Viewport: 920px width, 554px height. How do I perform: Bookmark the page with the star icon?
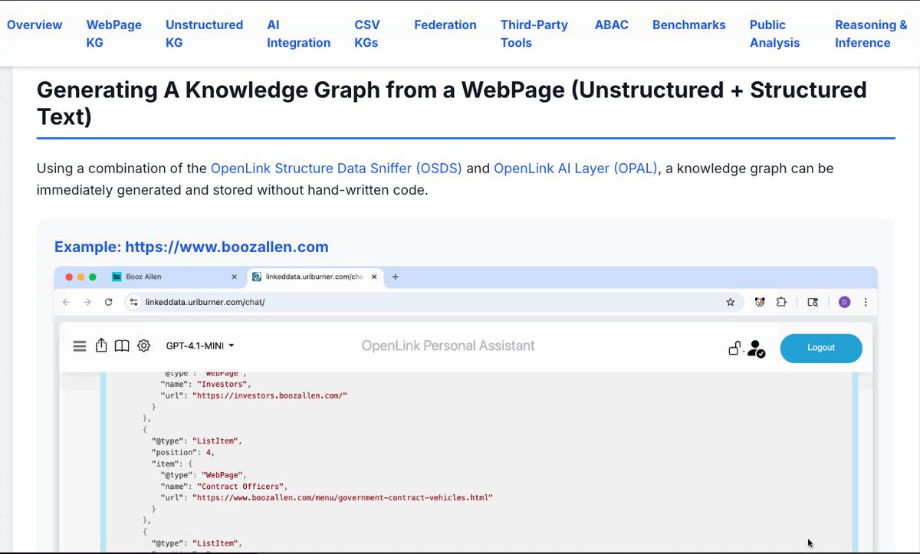point(731,302)
